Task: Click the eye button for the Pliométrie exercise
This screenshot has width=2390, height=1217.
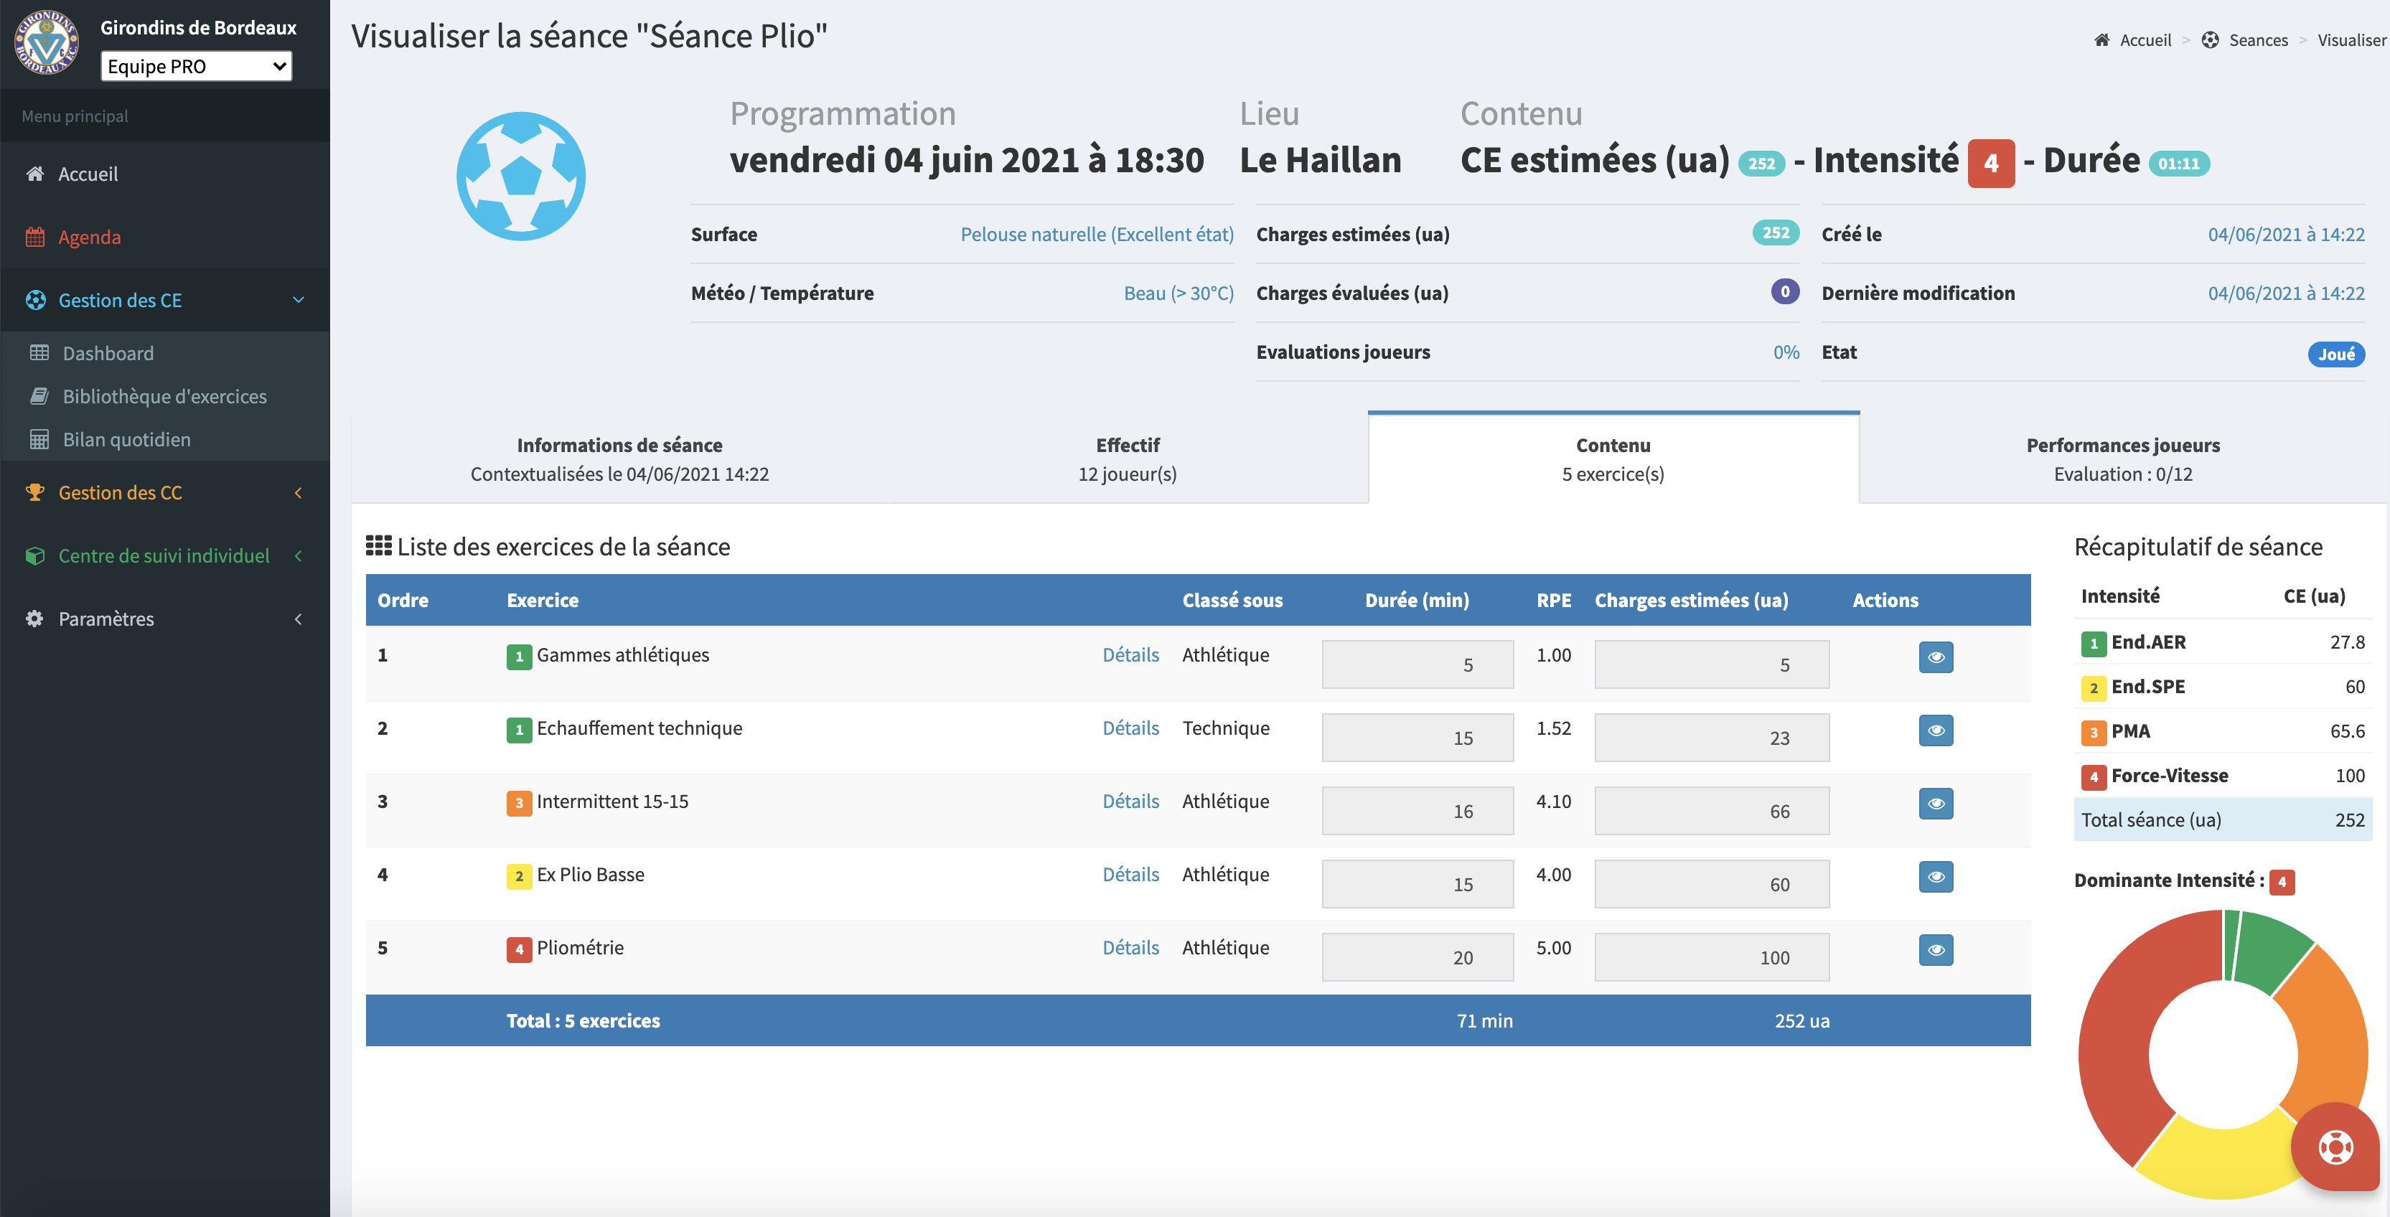Action: 1936,950
